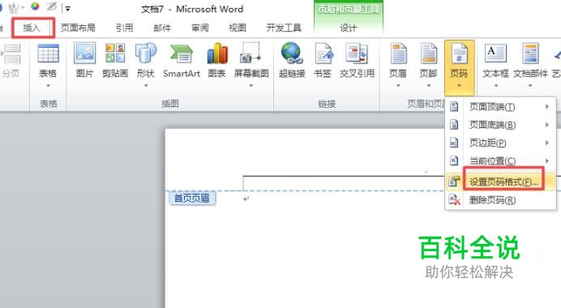Click the 表格 table icon
Image resolution: width=561 pixels, height=308 pixels.
48,53
